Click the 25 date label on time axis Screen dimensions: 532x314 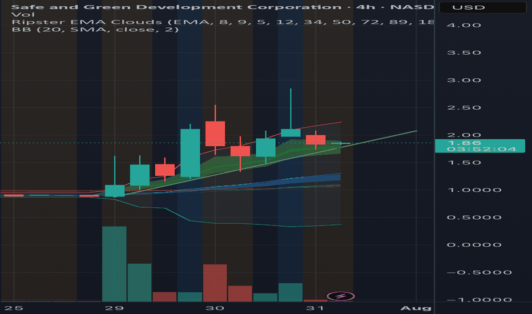point(14,308)
